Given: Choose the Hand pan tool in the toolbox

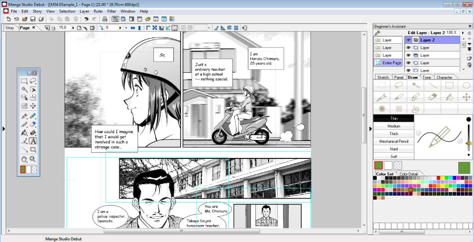Looking at the screenshot, I should [24, 159].
